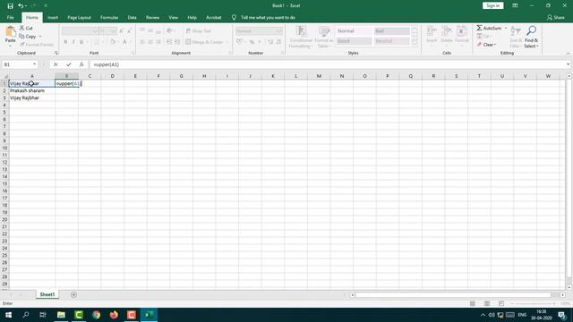Click the Cut scissors button
573x322 pixels.
coord(26,28)
